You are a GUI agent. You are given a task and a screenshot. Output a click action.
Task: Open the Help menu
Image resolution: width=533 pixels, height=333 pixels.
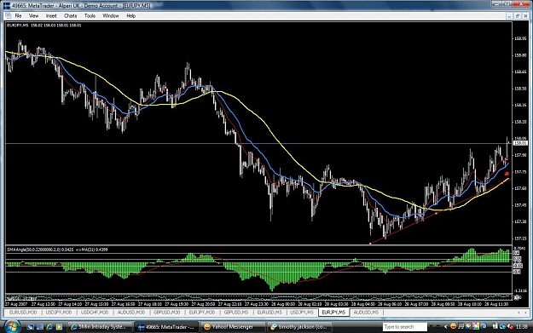130,15
